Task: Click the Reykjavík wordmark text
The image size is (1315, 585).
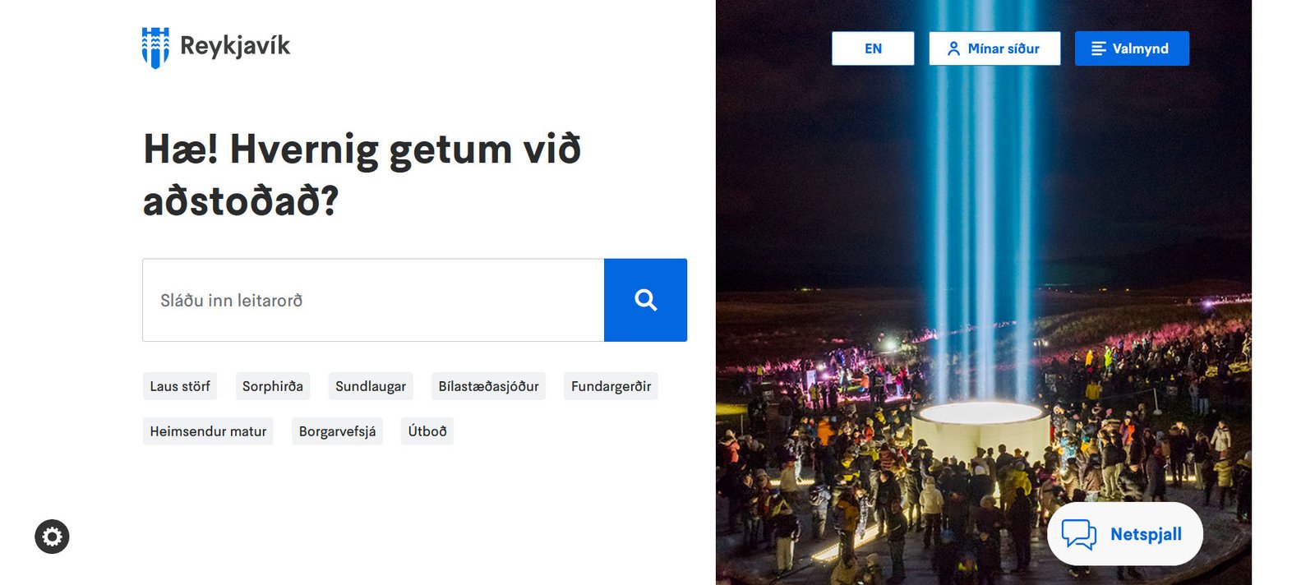Action: coord(235,46)
